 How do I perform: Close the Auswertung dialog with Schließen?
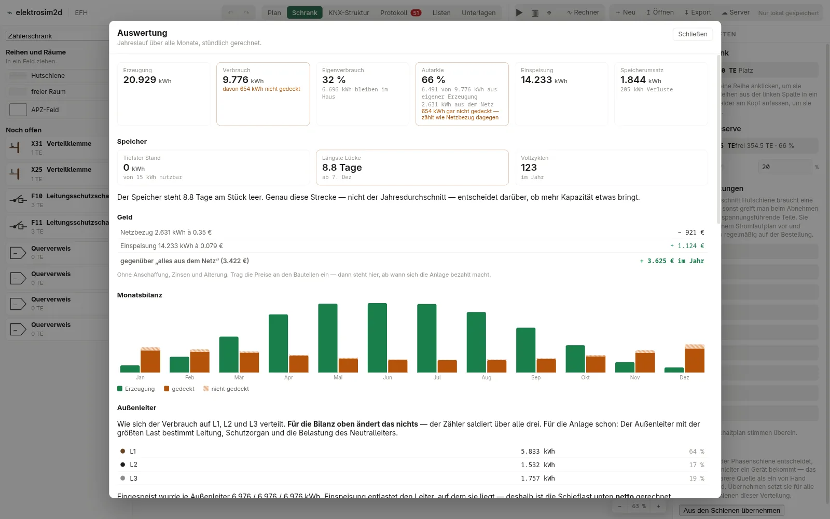693,34
